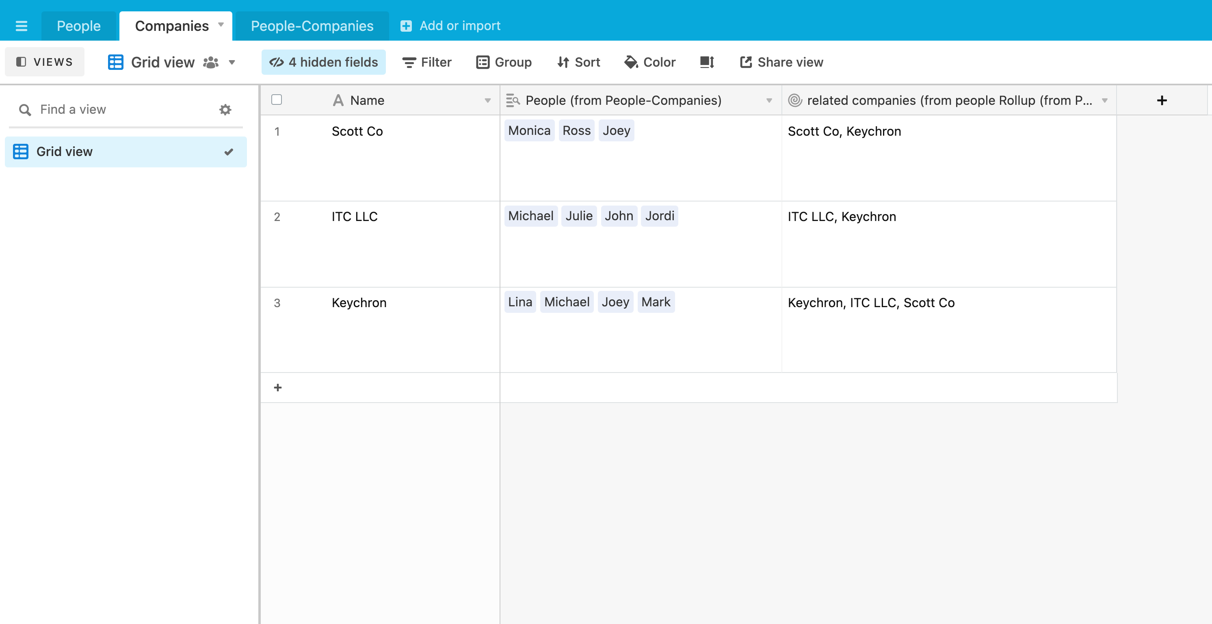This screenshot has height=624, width=1212.
Task: Click the Michael chip in ITC LLC row
Action: click(531, 216)
